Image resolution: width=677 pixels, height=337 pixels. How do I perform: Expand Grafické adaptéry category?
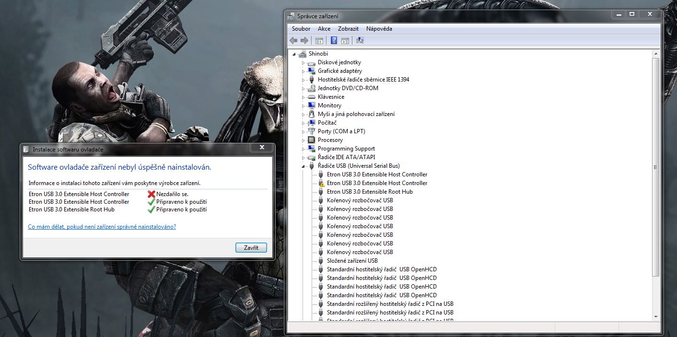(x=303, y=71)
